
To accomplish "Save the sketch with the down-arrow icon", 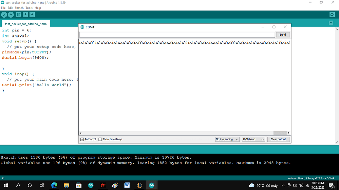I will click(32, 15).
